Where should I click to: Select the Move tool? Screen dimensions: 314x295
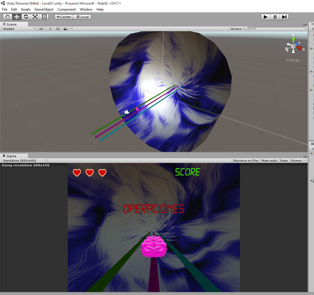17,17
